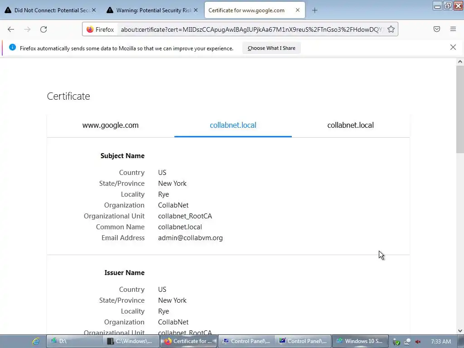Click the safely remove hardware tray icon
The image size is (464, 348).
pos(396,342)
